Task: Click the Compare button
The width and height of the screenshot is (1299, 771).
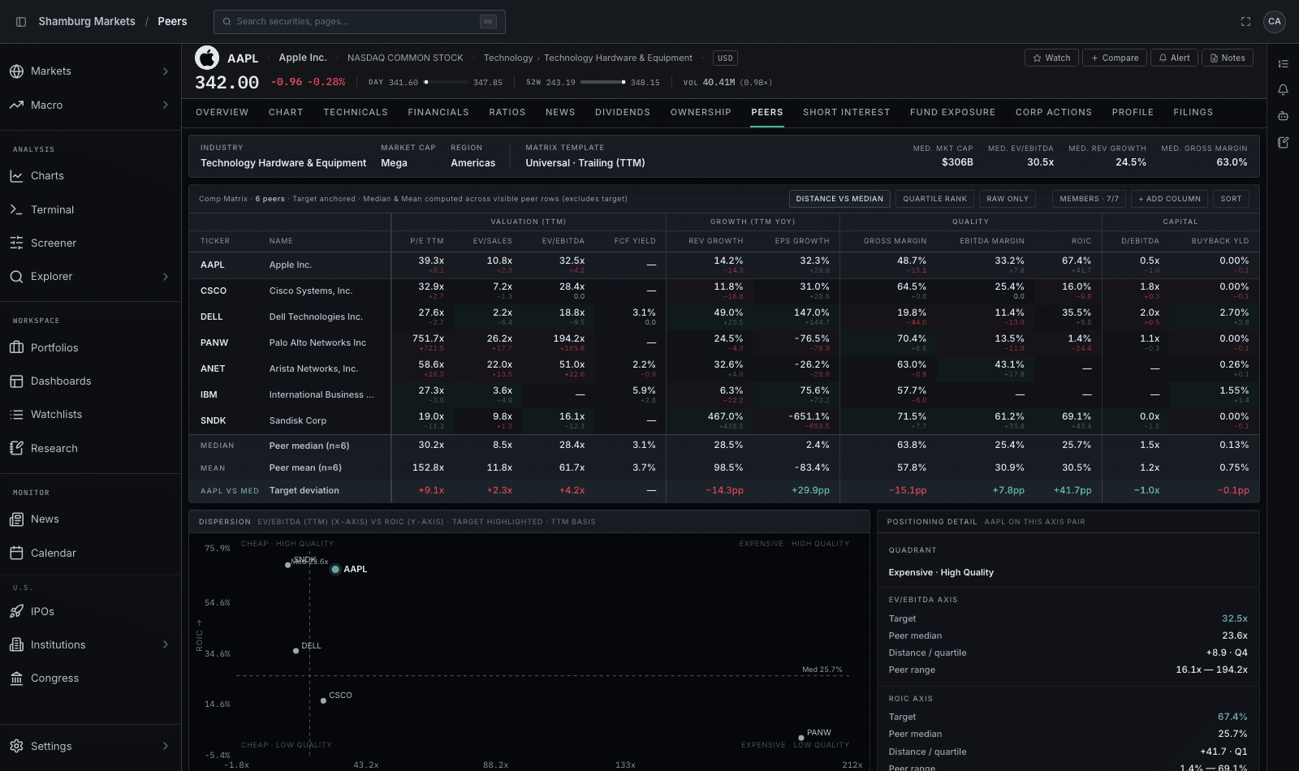Action: (1115, 58)
